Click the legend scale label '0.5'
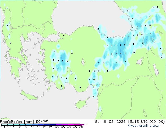 9,127
